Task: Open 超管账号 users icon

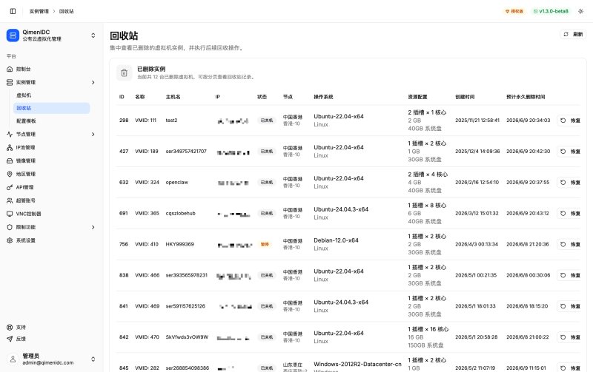Action: (x=10, y=200)
